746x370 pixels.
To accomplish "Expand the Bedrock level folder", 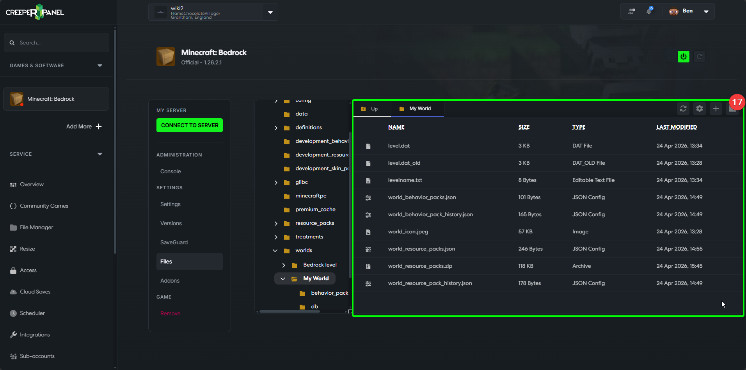I will click(284, 265).
